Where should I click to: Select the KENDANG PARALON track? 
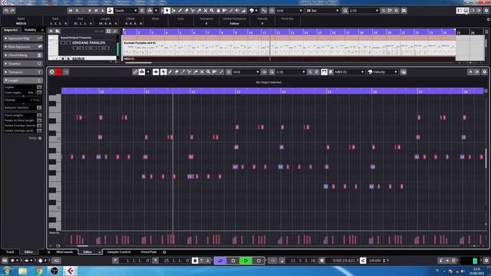(89, 43)
